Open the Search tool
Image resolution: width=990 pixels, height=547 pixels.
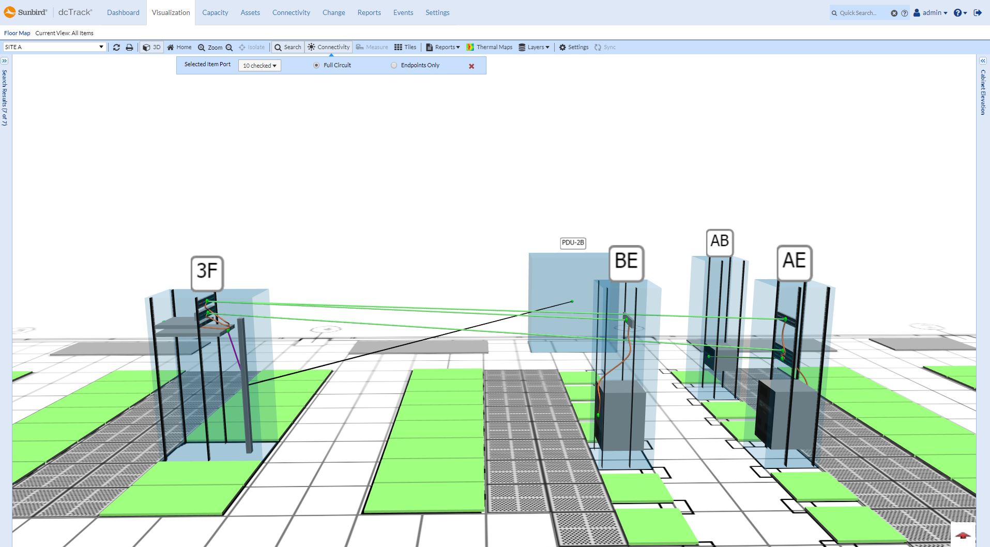point(288,47)
